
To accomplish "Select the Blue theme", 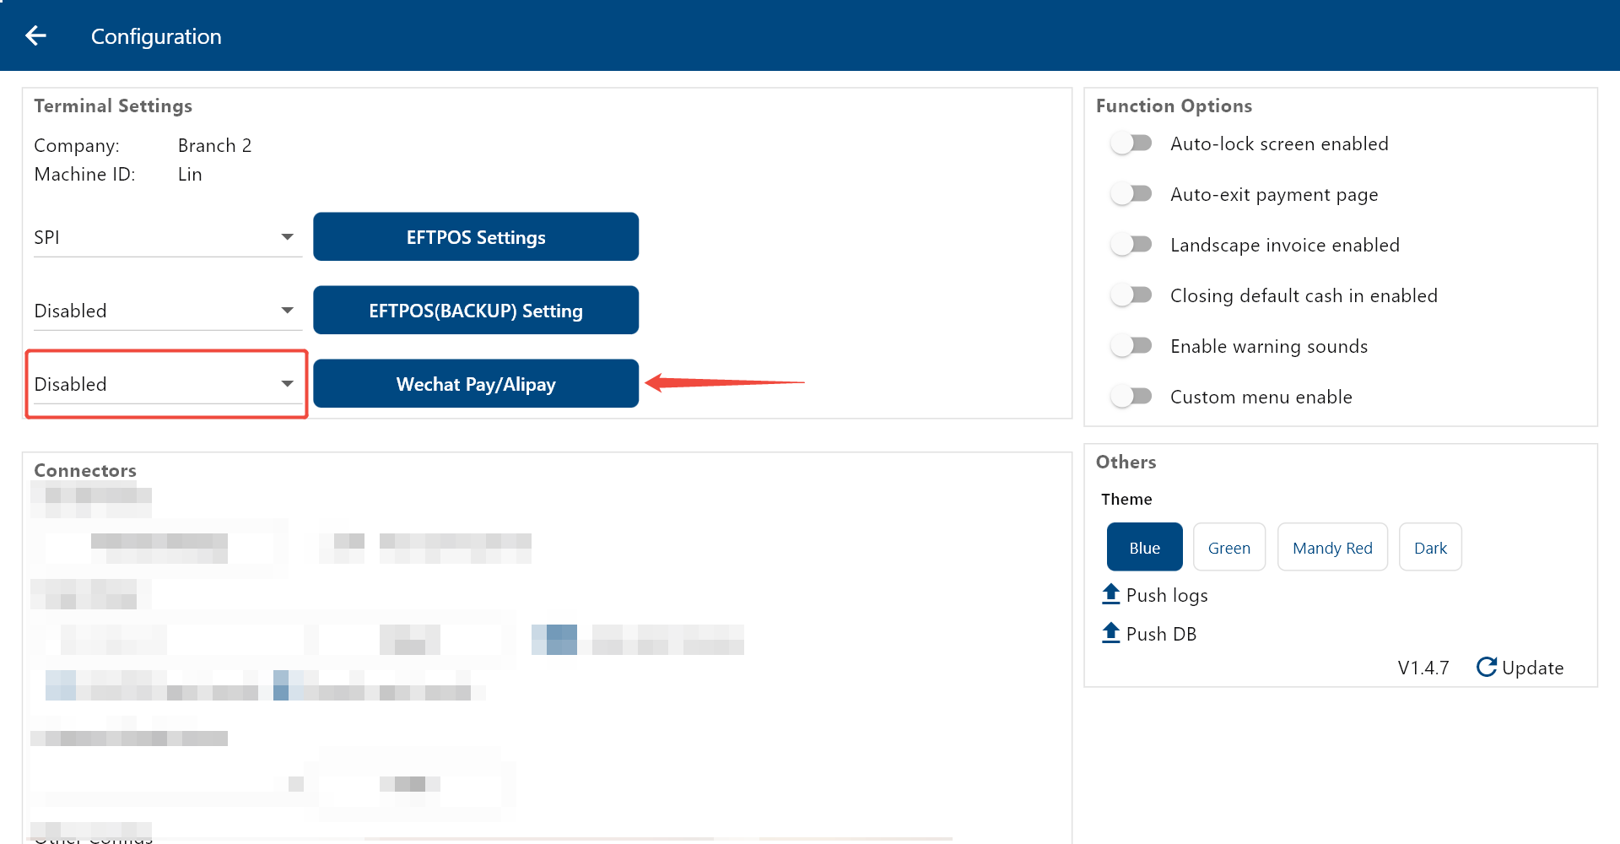I will [1144, 548].
